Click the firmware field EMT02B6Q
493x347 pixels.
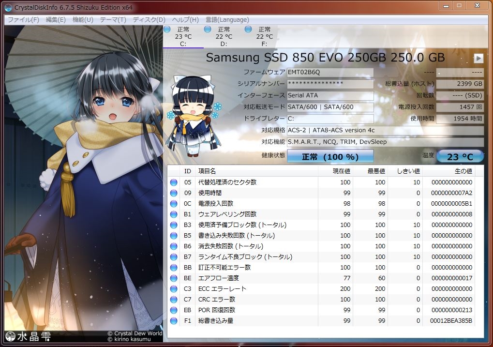click(x=330, y=72)
